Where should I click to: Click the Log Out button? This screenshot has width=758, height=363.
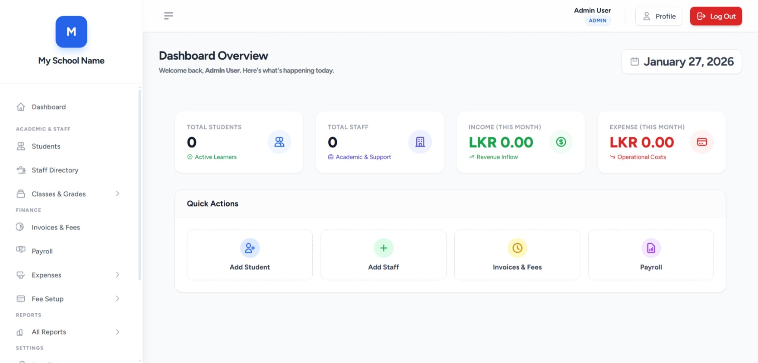click(x=716, y=16)
